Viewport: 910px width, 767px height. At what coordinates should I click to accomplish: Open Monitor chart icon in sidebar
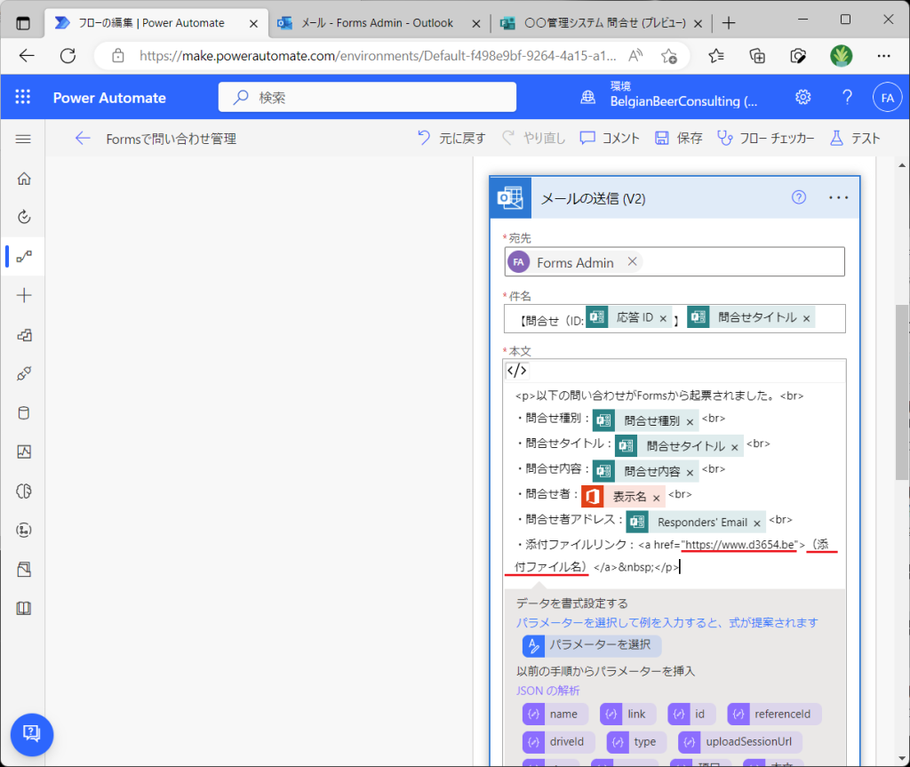click(x=24, y=451)
